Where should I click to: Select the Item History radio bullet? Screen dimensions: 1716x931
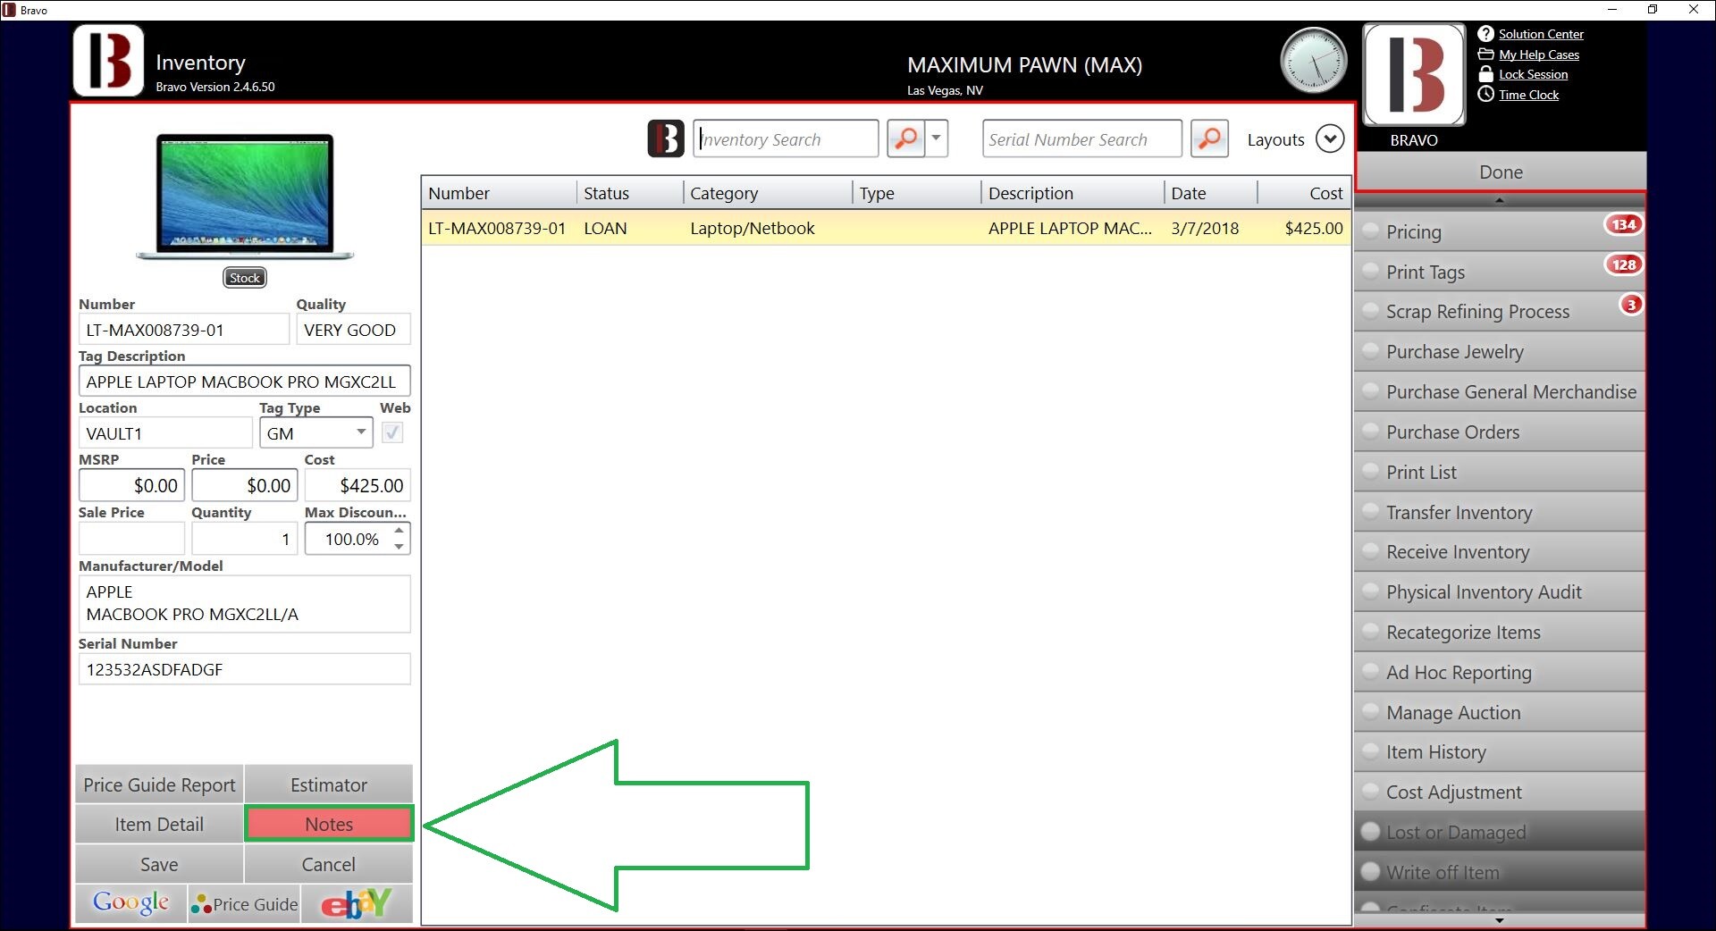[x=1370, y=752]
